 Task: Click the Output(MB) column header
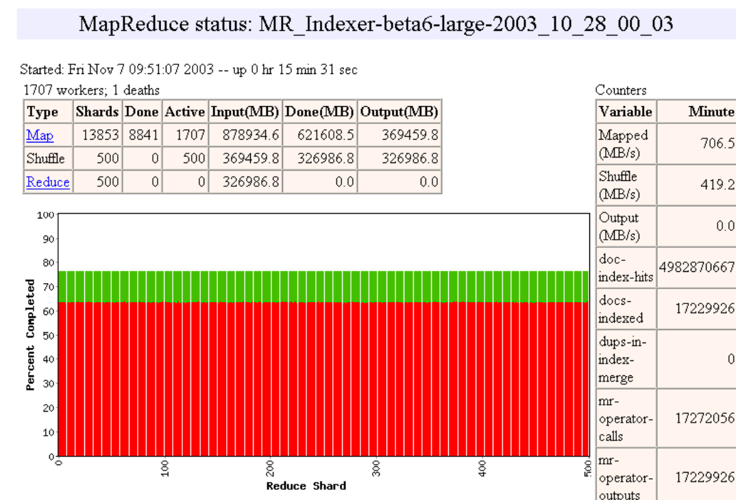coord(399,112)
